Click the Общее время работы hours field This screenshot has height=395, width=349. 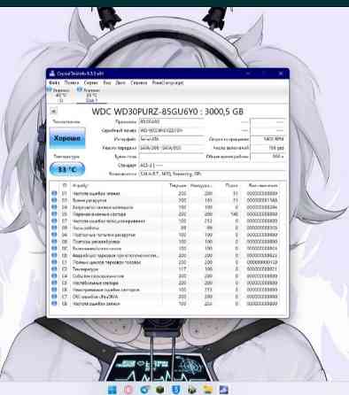pyautogui.click(x=268, y=157)
